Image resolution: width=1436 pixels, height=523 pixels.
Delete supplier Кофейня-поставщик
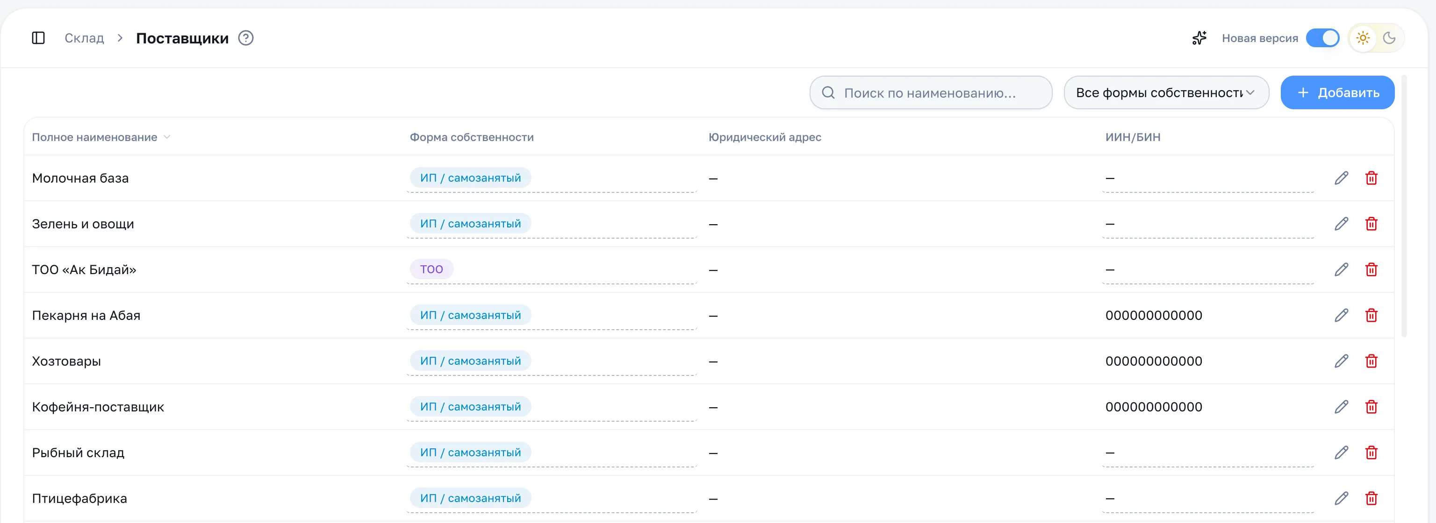point(1371,407)
